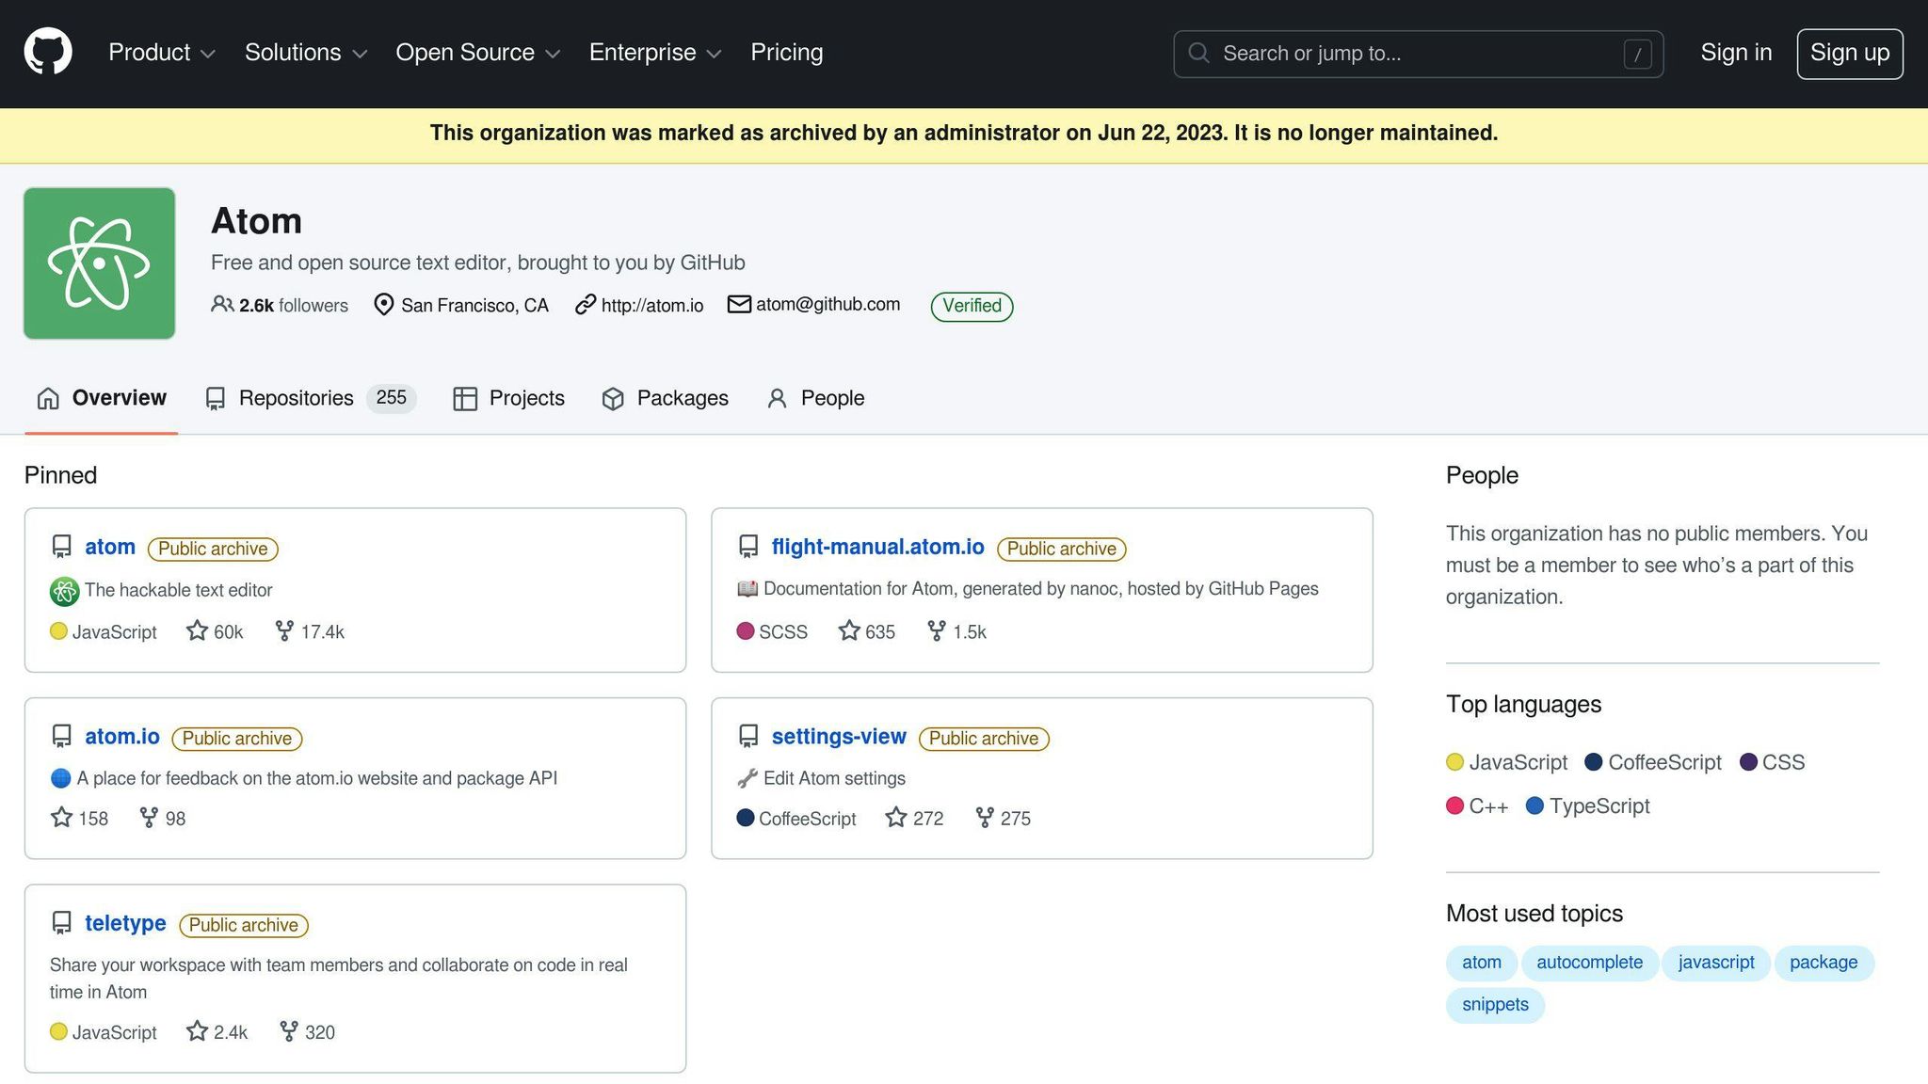
Task: Click fork icon on atom.io repo
Action: (149, 818)
